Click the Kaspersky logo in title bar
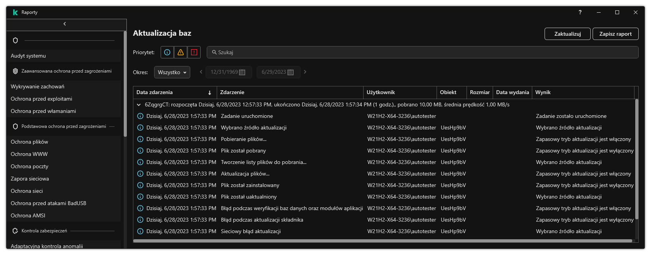 (x=15, y=12)
